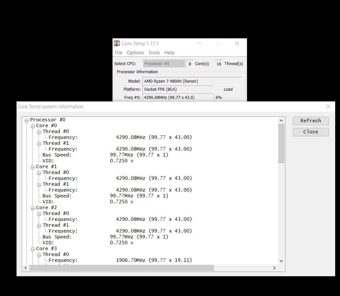
Task: Collapse the Processor #0 tree node
Action: (x=26, y=120)
